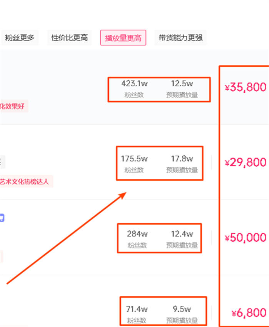Click the highlighted 播放量更高 tab

click(x=123, y=38)
